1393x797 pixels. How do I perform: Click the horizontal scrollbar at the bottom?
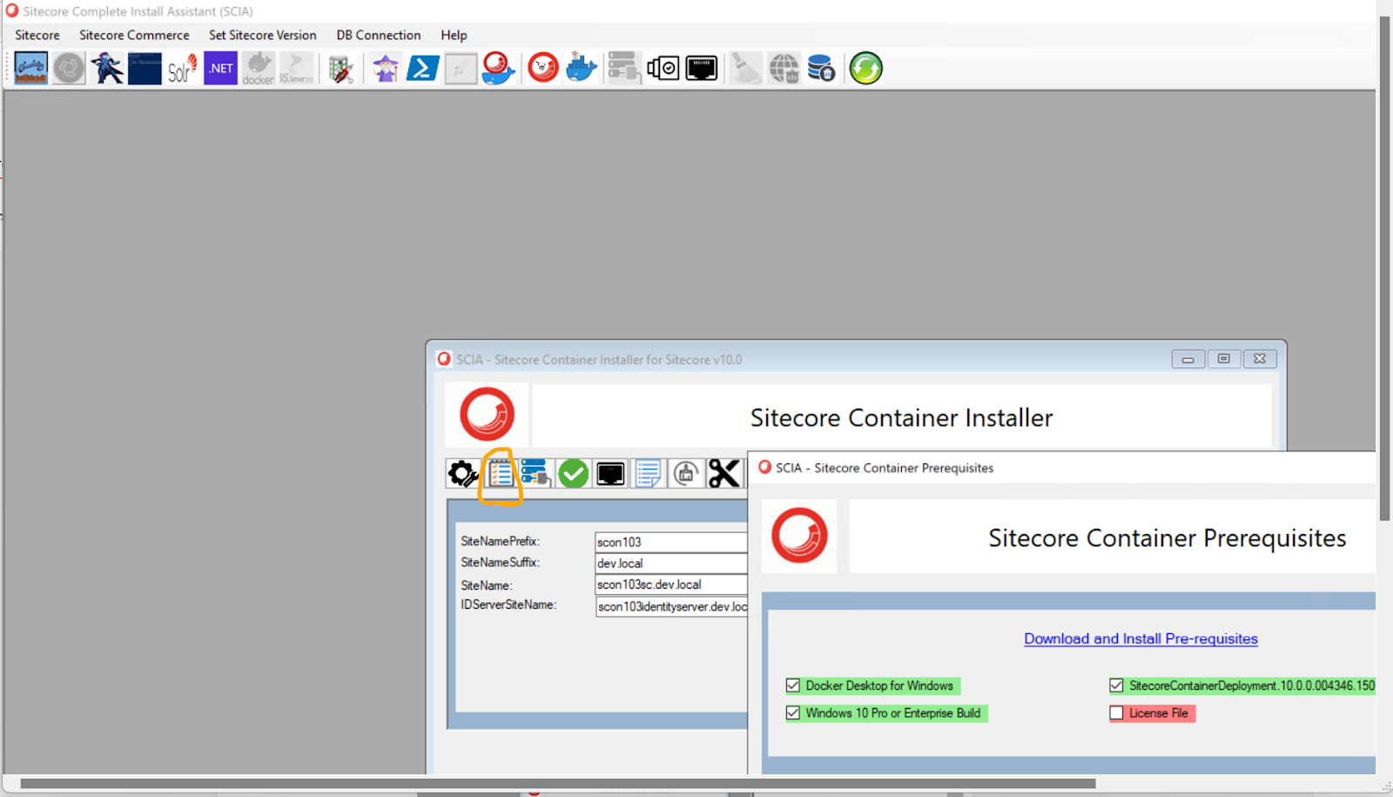click(x=557, y=783)
